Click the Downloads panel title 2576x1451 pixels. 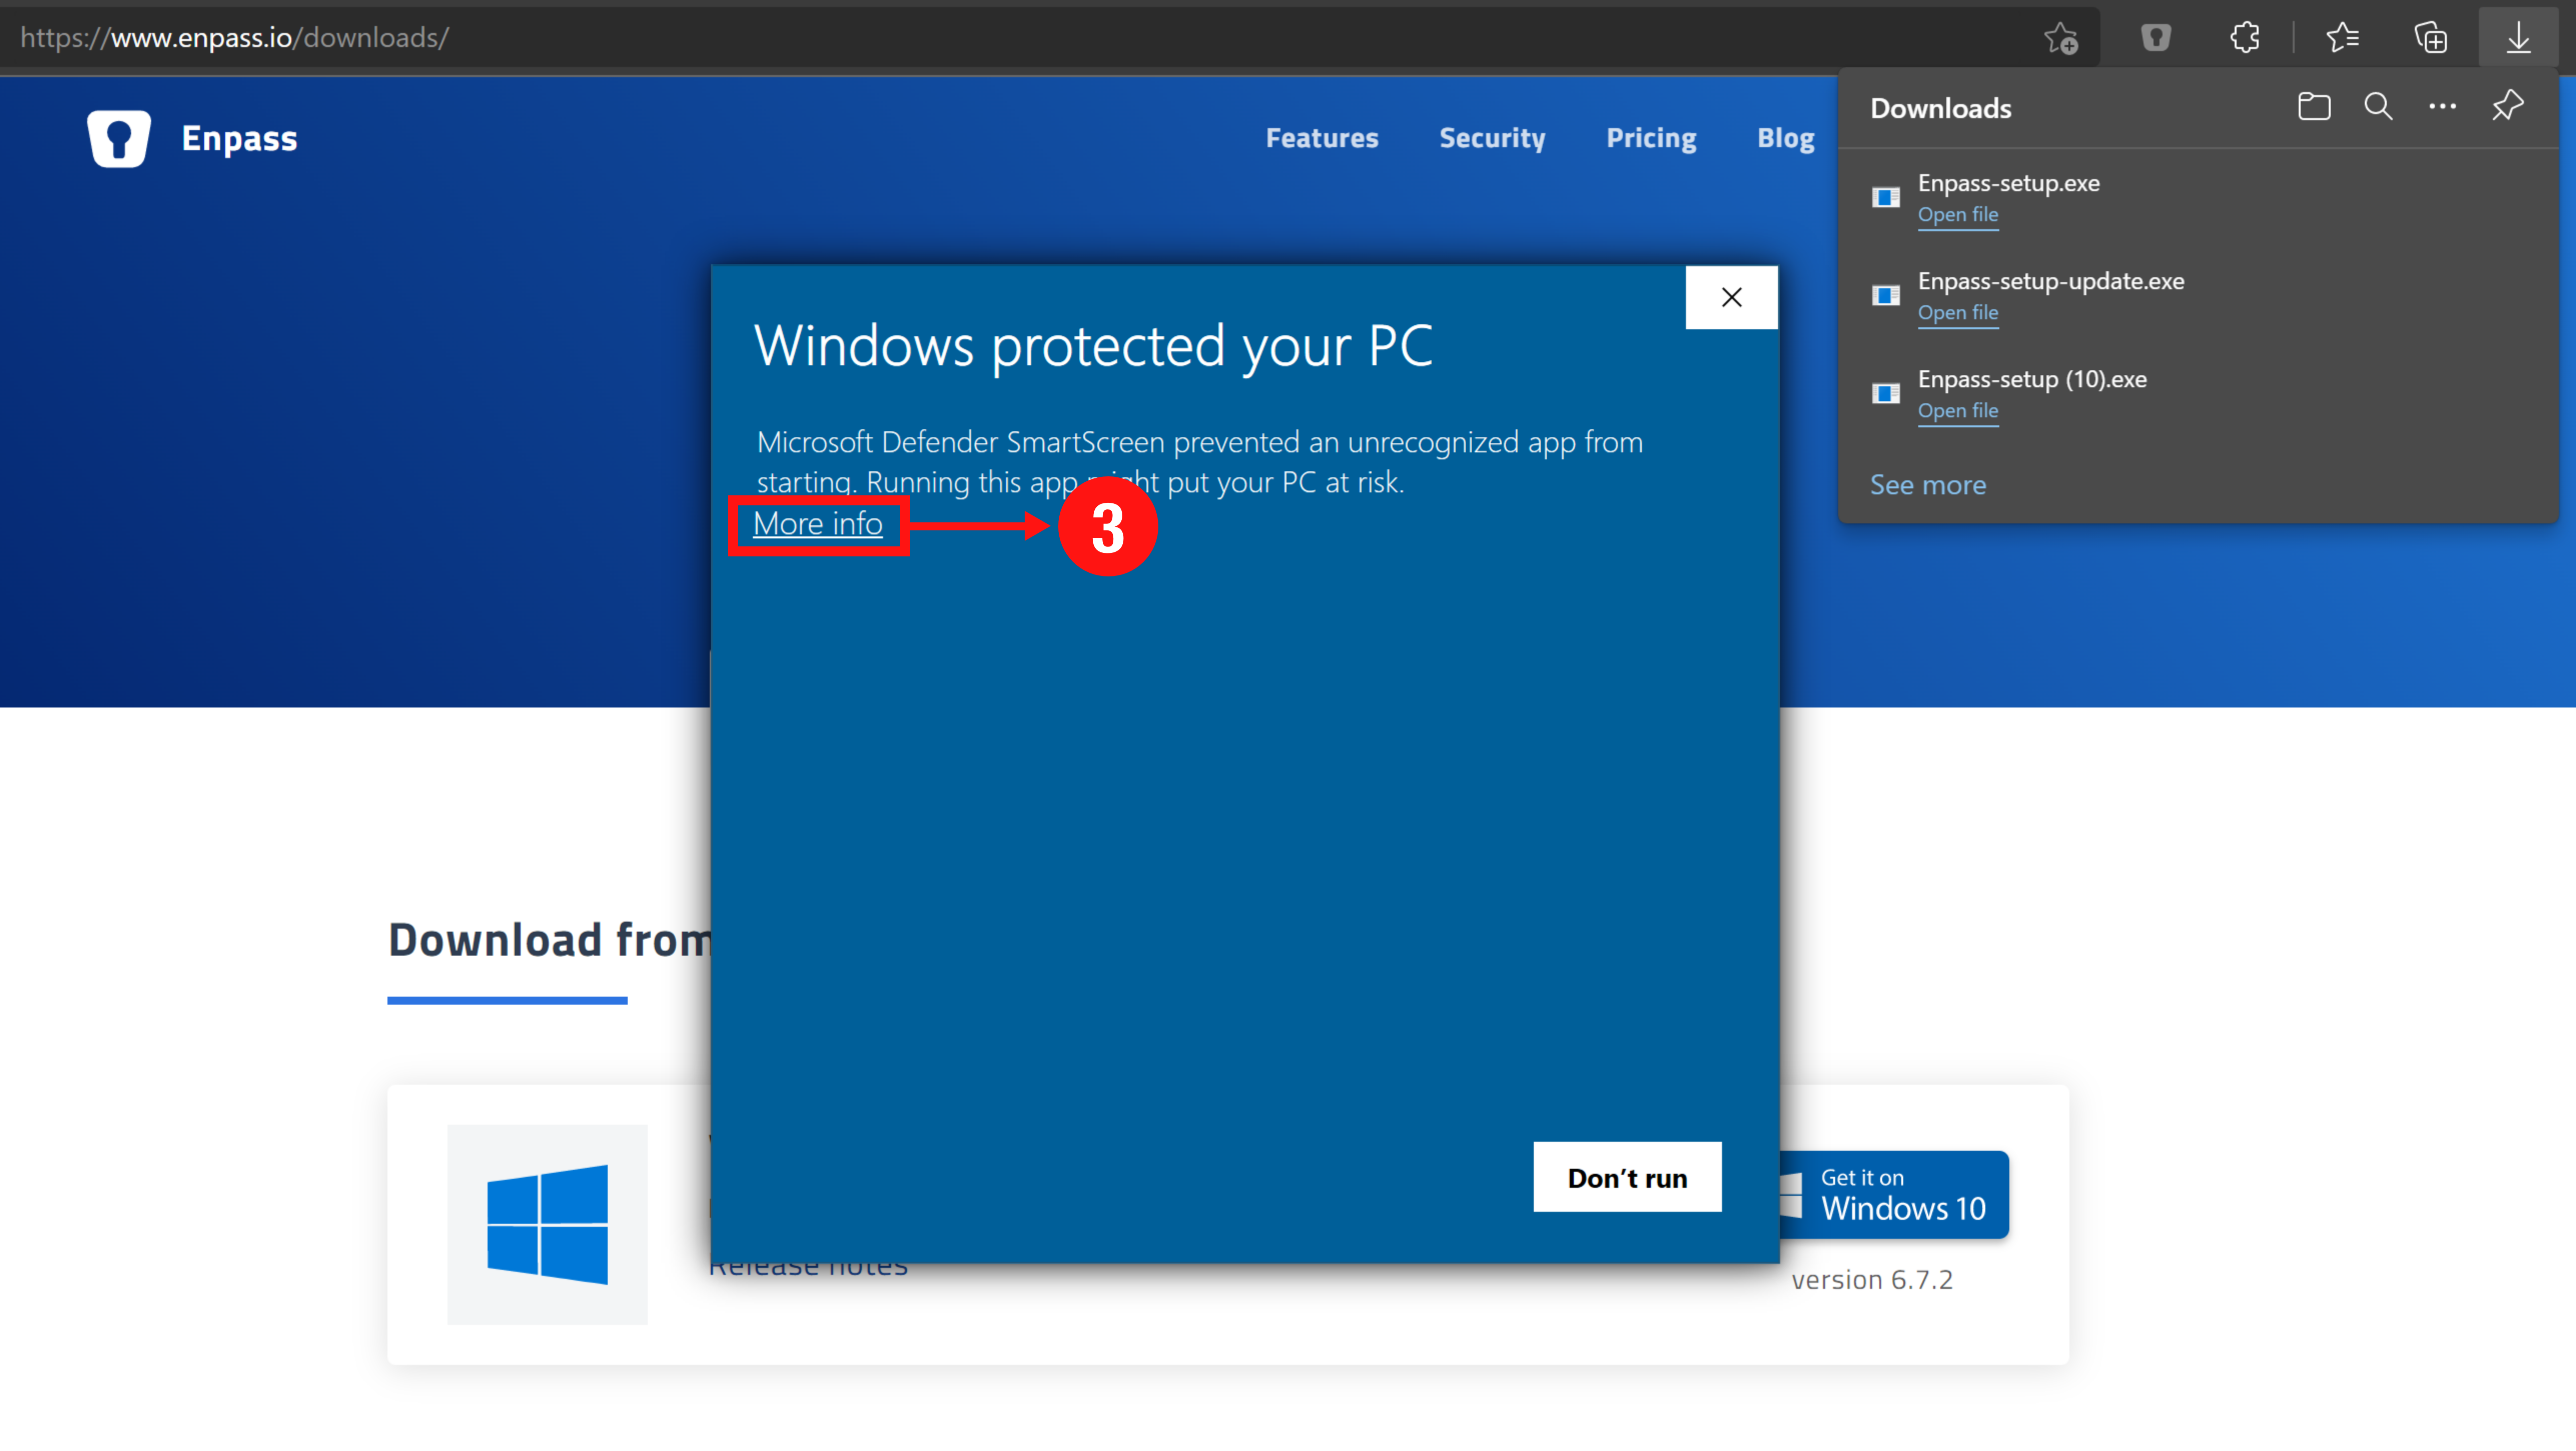[x=1940, y=108]
